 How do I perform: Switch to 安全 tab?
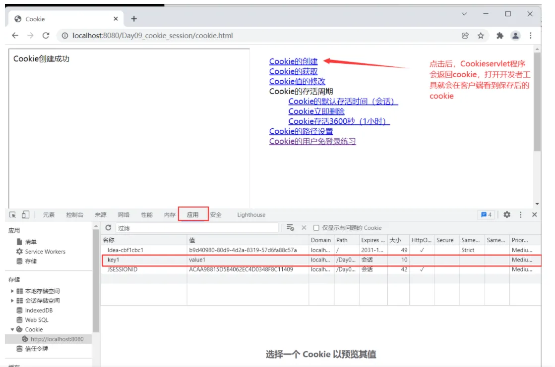point(216,214)
